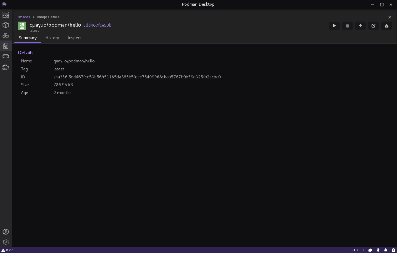Open the notifications bell in status bar
397x253 pixels.
click(x=385, y=250)
